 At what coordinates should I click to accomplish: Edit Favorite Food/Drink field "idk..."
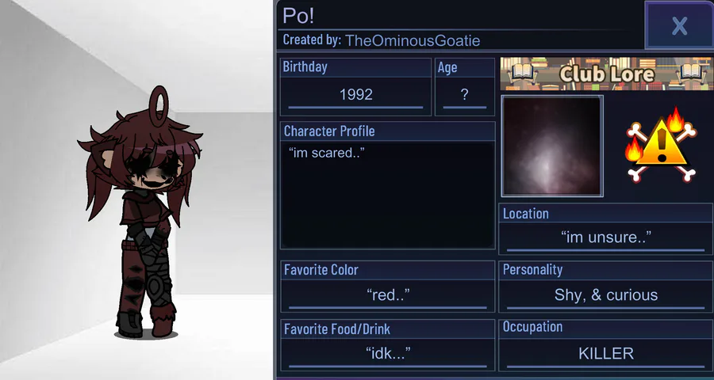point(388,353)
